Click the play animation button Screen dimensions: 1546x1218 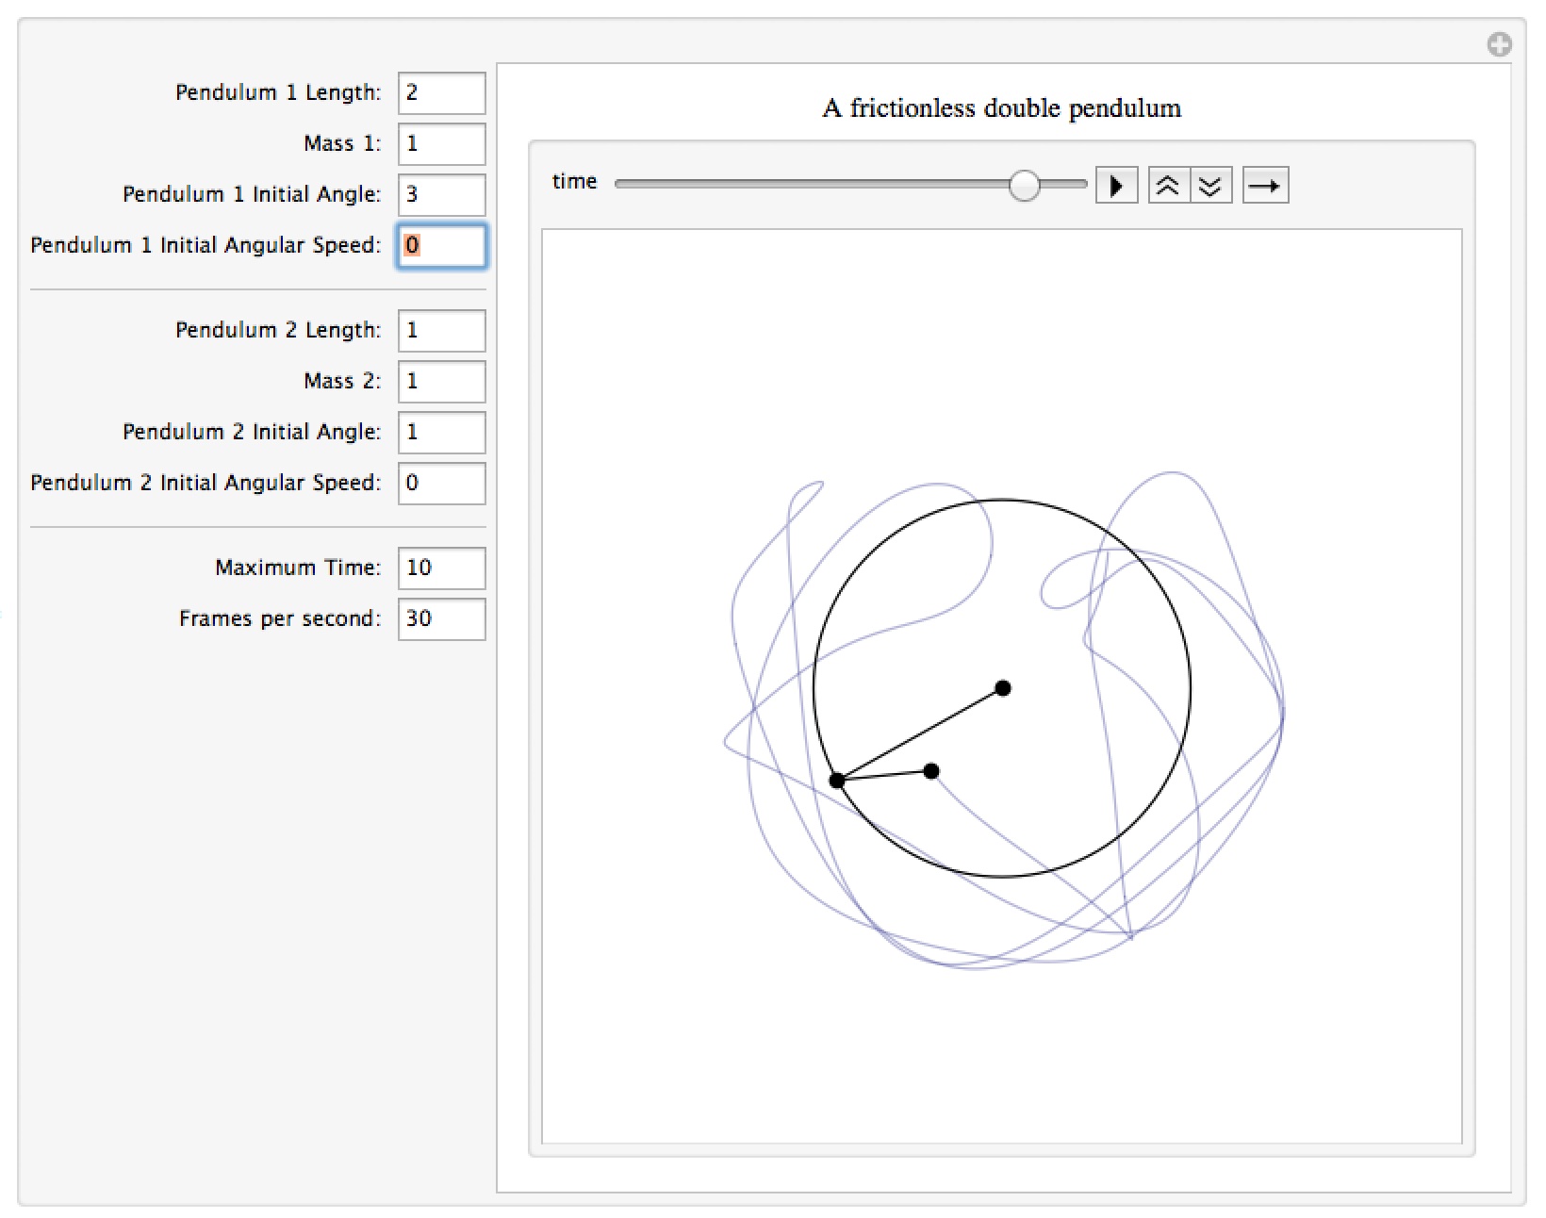[1116, 186]
